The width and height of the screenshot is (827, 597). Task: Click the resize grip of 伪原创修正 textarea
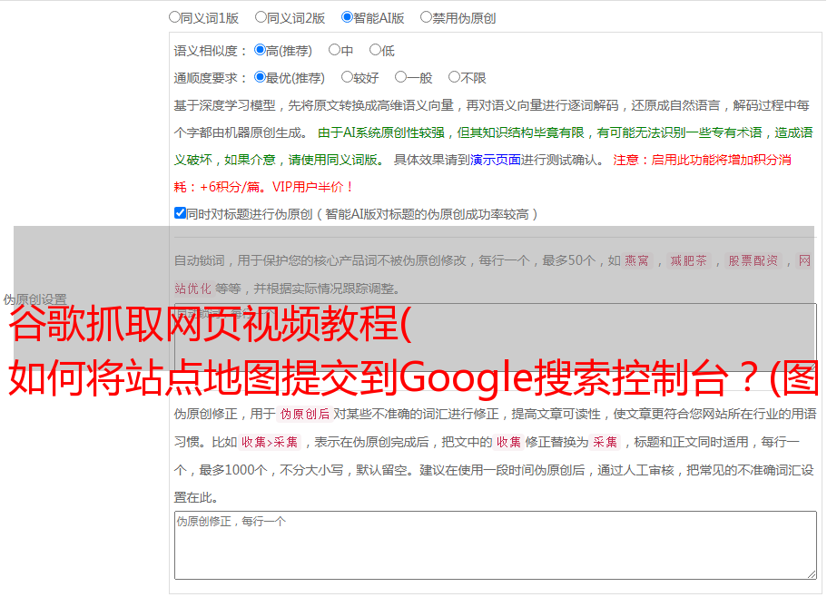click(812, 574)
